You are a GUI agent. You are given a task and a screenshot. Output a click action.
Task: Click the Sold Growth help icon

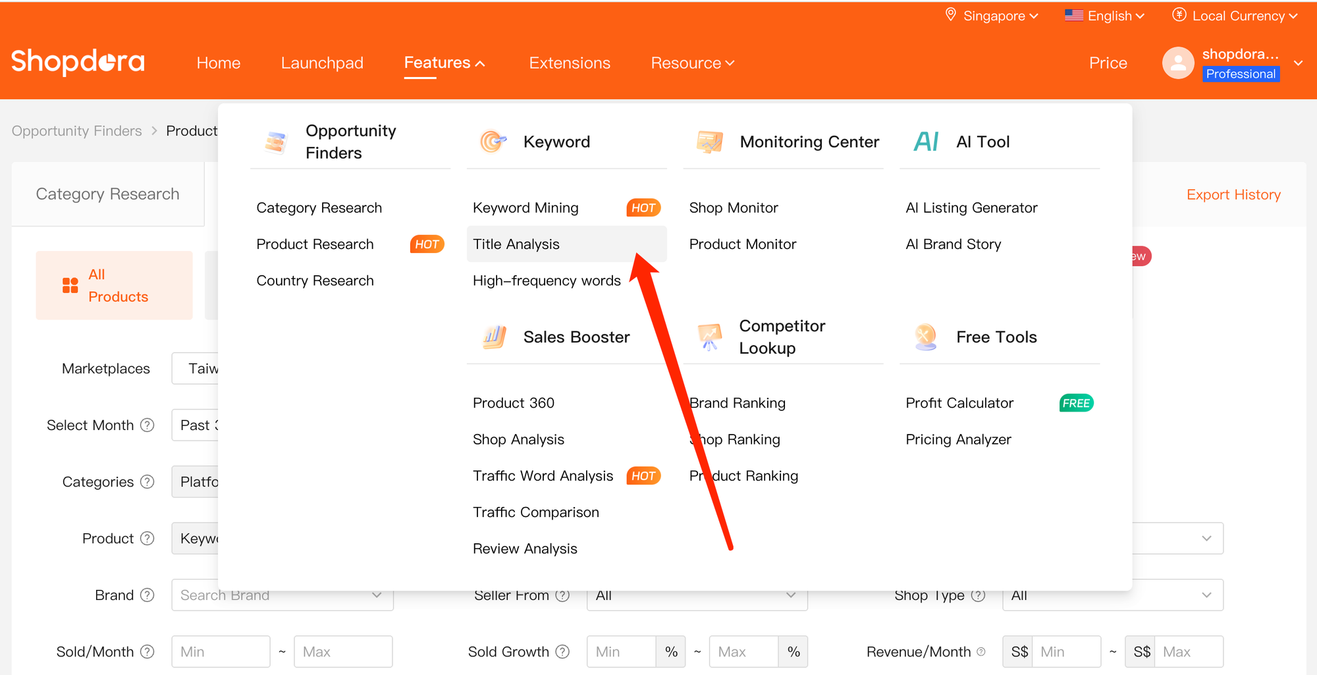pos(562,652)
